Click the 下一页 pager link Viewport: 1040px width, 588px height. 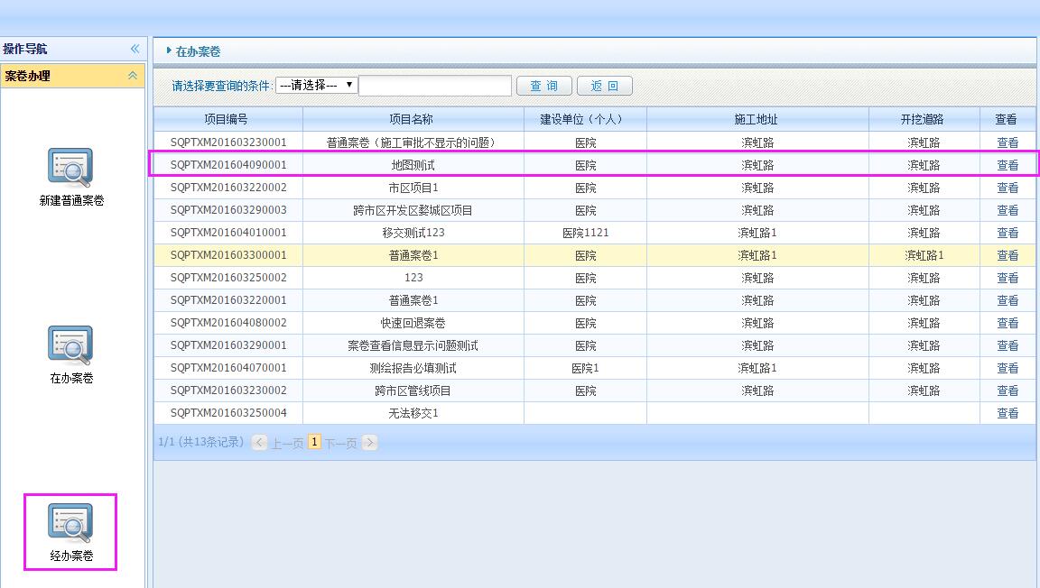341,443
